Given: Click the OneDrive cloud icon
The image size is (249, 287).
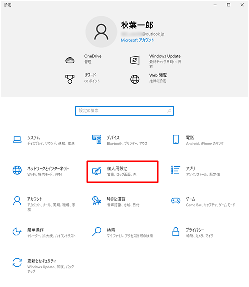Looking at the screenshot, I should (x=70, y=60).
